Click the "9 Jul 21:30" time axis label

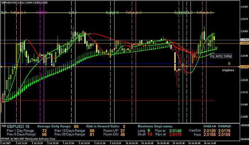point(100,143)
